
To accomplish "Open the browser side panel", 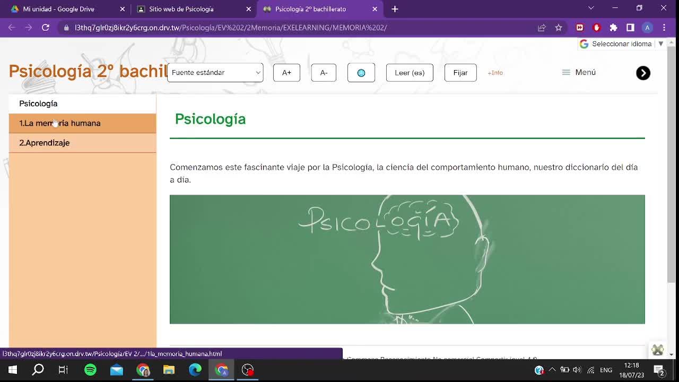I will pos(630,28).
